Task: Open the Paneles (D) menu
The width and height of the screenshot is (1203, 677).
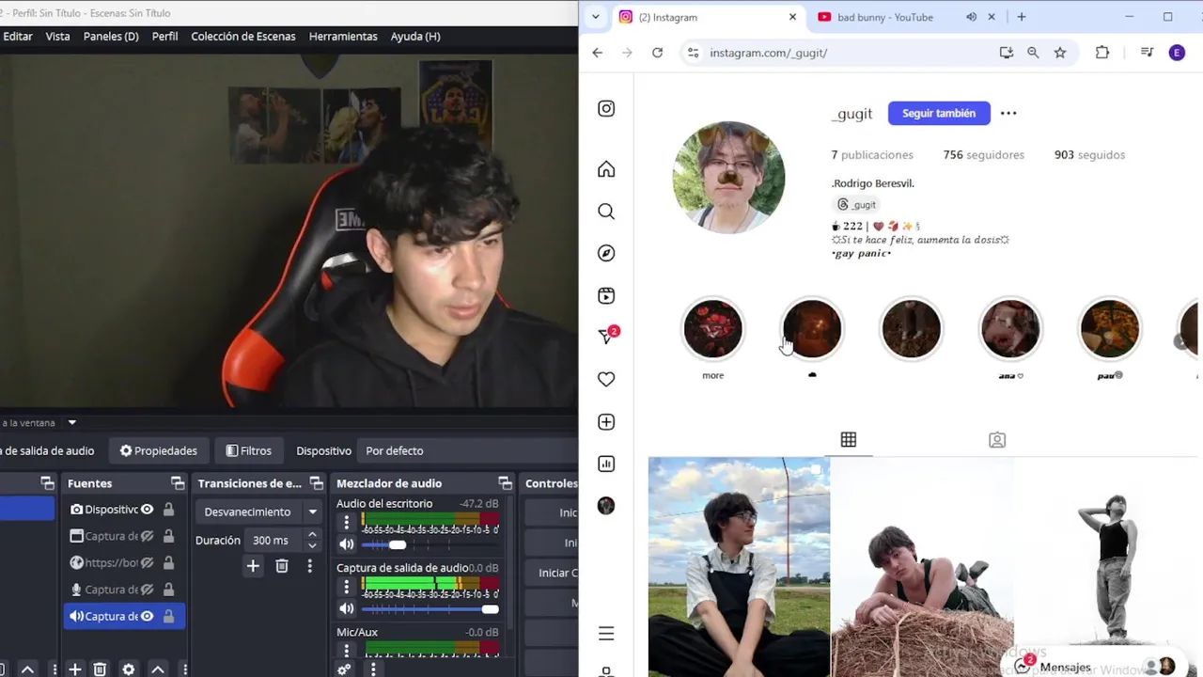Action: (x=111, y=36)
